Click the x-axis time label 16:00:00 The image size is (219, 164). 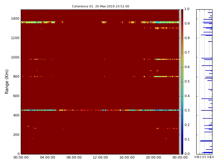tap(127, 157)
